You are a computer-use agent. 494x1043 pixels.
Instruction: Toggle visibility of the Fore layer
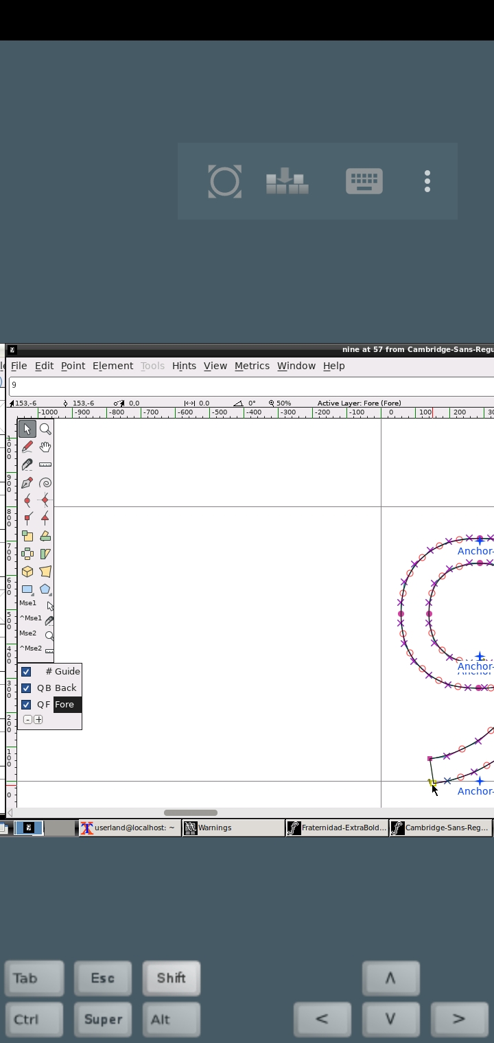point(26,705)
